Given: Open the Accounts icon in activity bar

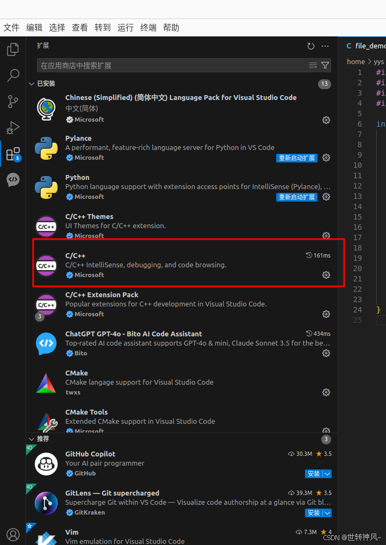Looking at the screenshot, I should coord(13,534).
